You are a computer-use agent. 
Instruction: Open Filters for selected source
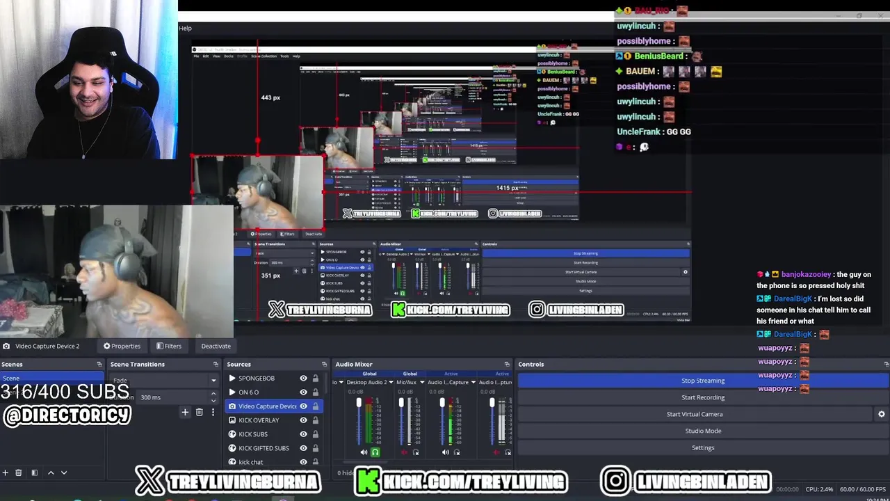tap(169, 346)
